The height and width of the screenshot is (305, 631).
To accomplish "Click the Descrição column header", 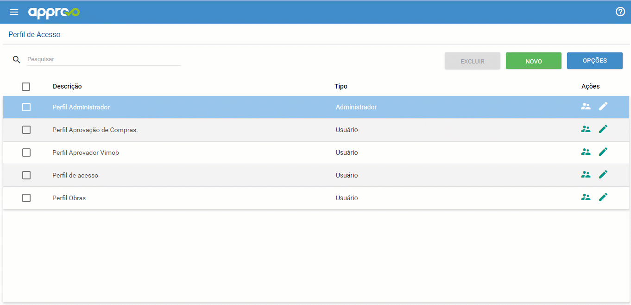I will click(67, 86).
